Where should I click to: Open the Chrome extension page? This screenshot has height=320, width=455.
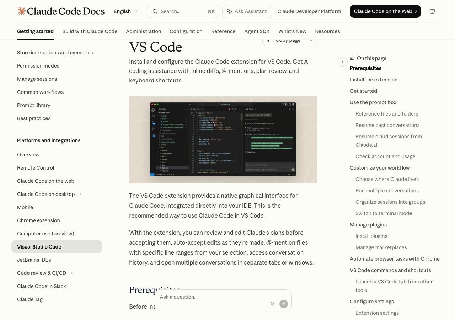(x=38, y=220)
